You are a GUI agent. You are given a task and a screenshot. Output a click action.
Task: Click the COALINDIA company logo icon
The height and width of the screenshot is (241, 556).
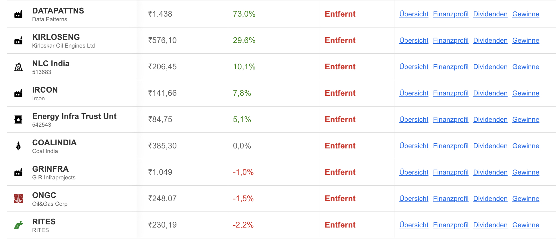(x=18, y=146)
